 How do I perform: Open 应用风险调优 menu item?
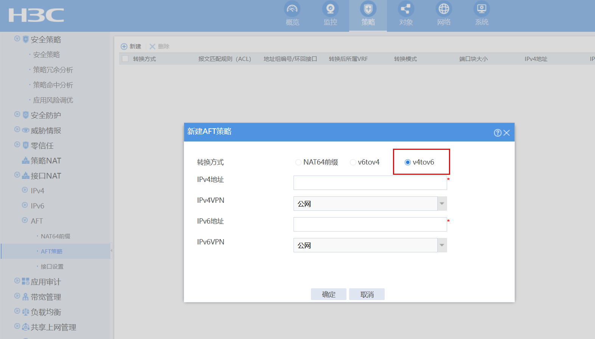point(53,100)
